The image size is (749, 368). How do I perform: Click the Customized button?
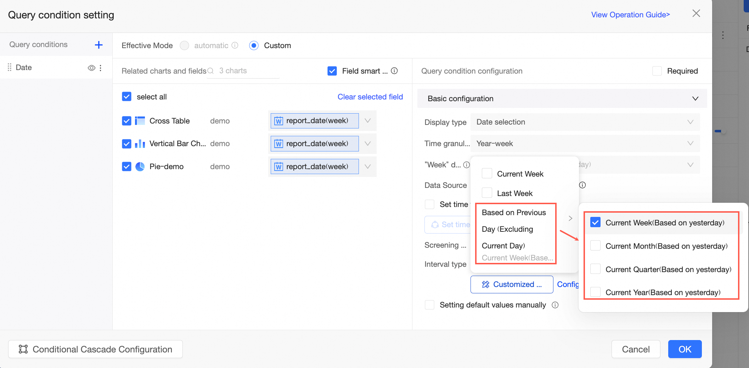512,284
